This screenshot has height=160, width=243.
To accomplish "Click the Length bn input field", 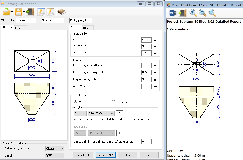I will [146, 46].
